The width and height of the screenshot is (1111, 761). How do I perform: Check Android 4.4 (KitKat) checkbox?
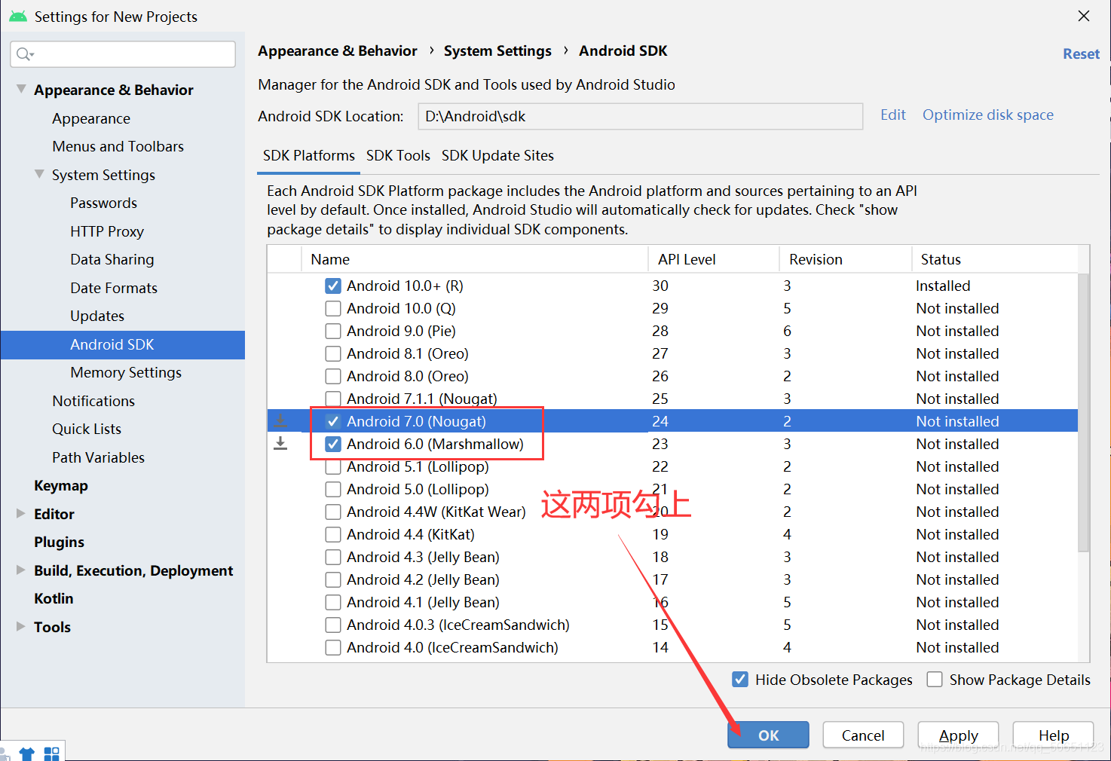pyautogui.click(x=333, y=534)
